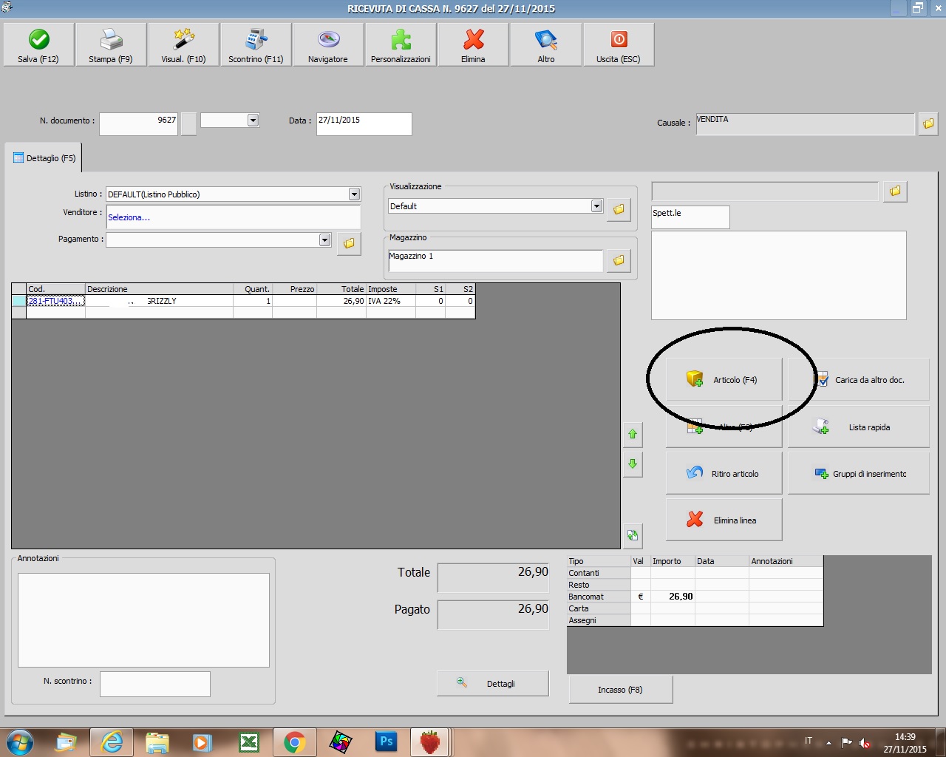Click the Imposte column header

[x=391, y=289]
